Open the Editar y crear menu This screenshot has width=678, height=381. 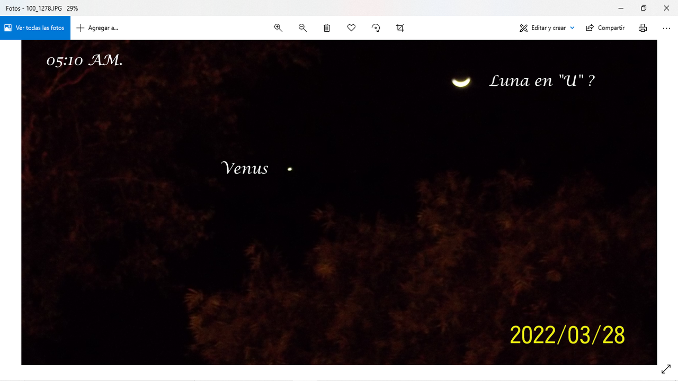[x=547, y=28]
